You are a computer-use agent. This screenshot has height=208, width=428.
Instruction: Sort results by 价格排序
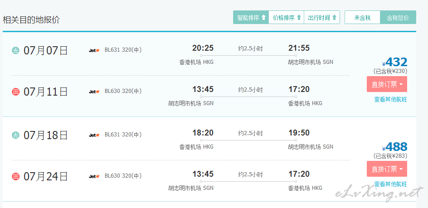pos(287,18)
